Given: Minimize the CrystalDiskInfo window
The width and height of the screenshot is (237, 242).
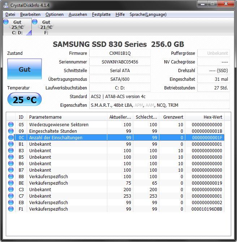Looking at the screenshot, I should [x=203, y=4].
